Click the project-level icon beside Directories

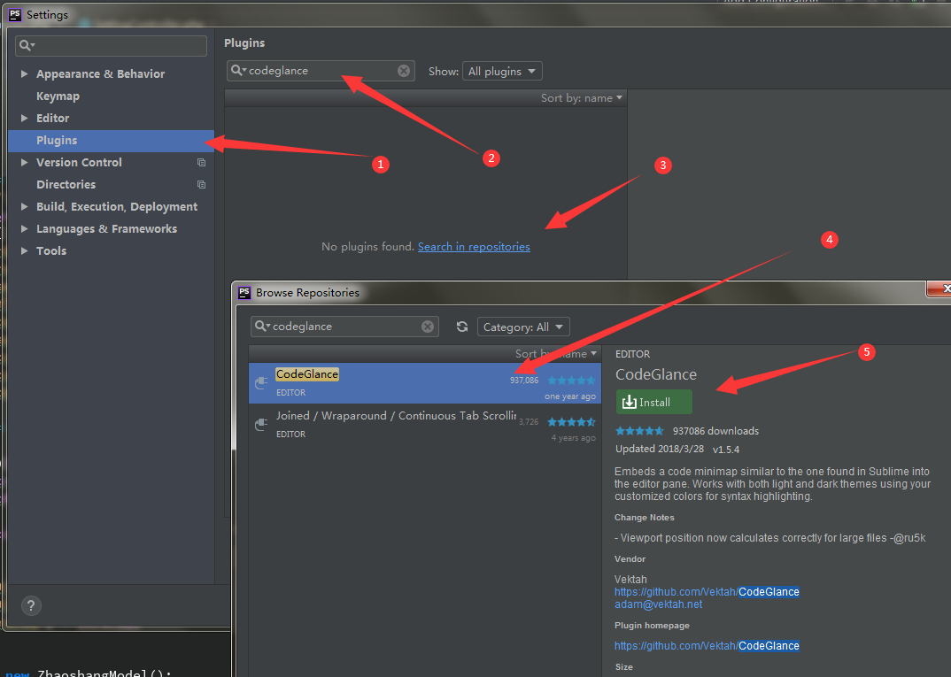coord(201,184)
